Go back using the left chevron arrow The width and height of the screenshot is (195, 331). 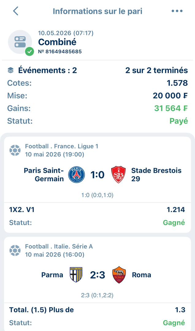[x=16, y=11]
